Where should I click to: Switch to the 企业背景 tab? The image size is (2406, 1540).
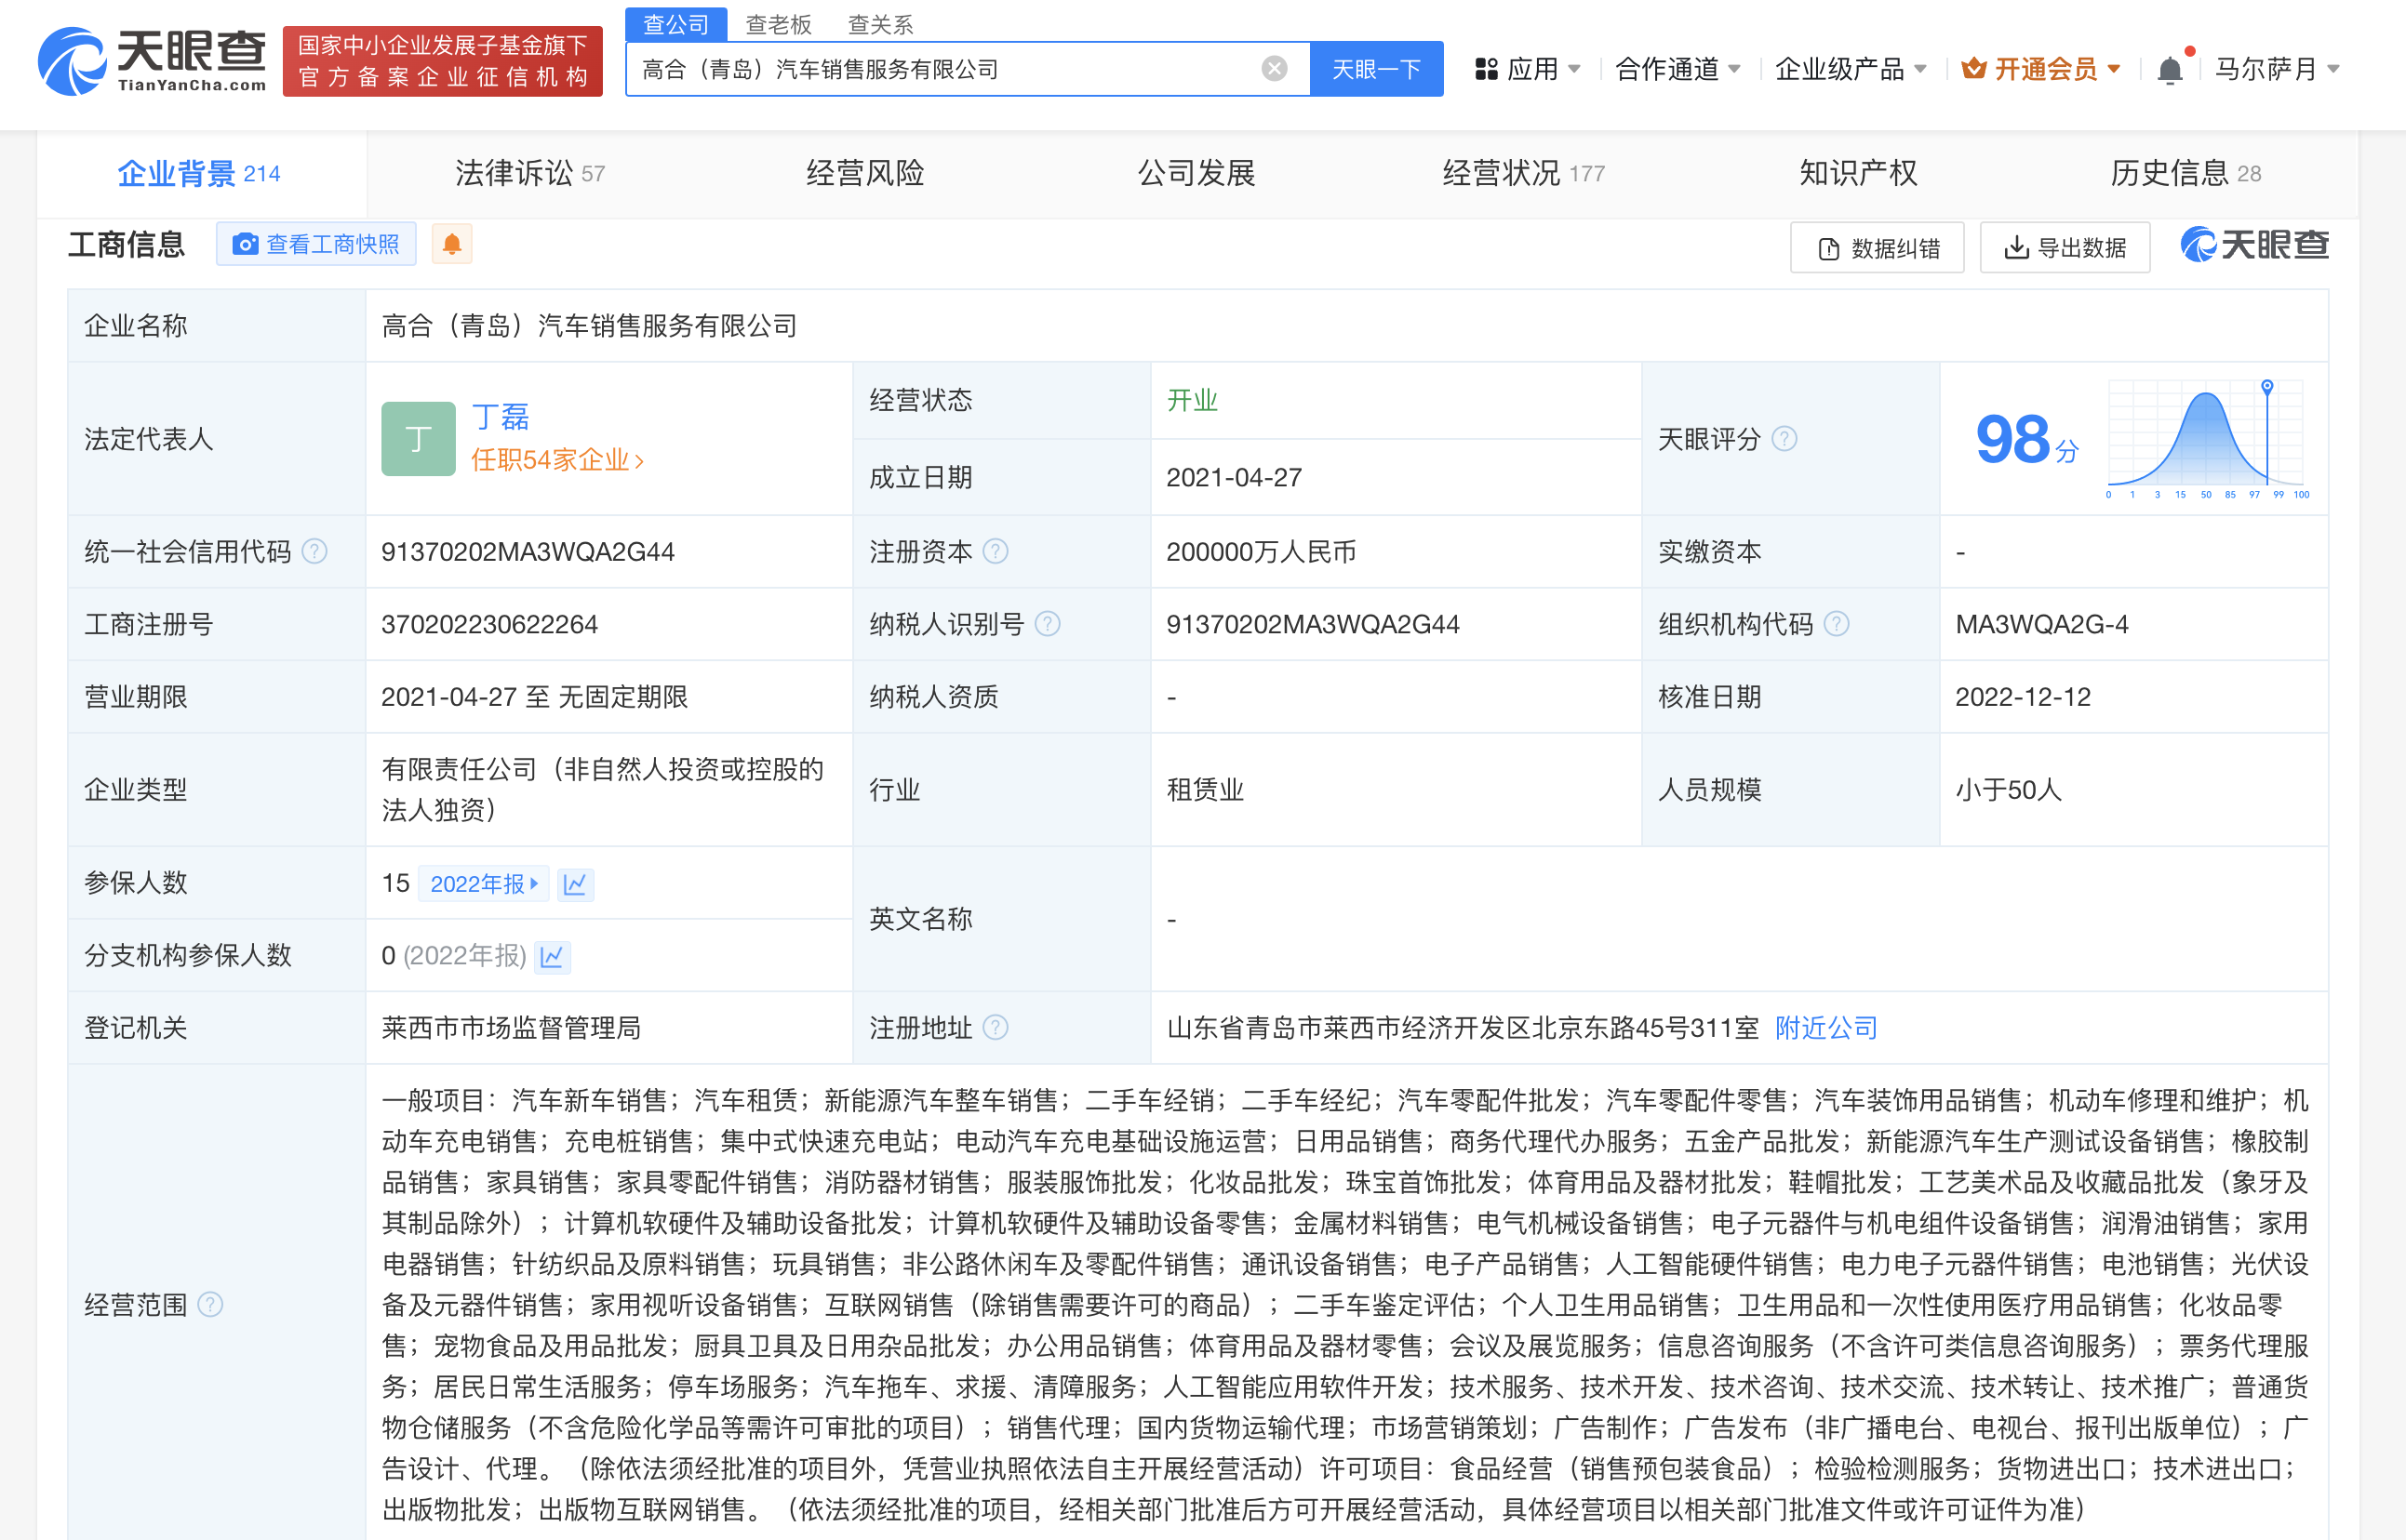pos(199,173)
